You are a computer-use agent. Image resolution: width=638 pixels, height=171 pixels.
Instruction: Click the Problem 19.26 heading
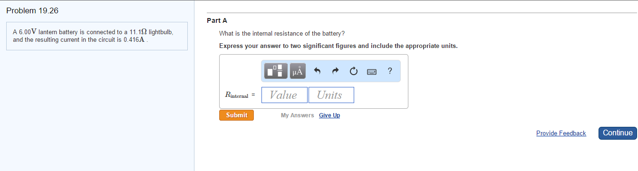click(33, 10)
